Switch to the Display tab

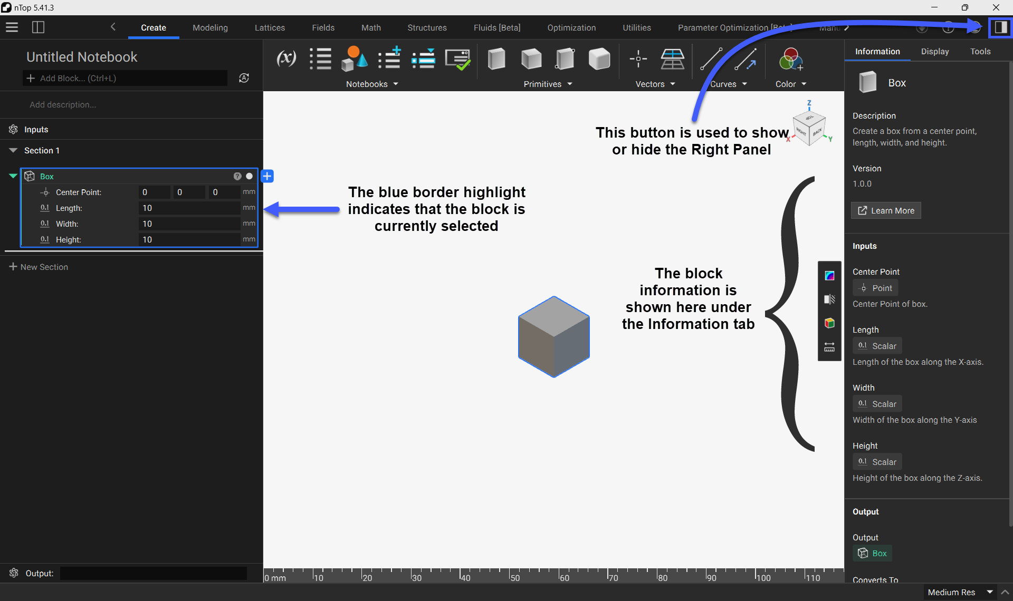pyautogui.click(x=934, y=51)
